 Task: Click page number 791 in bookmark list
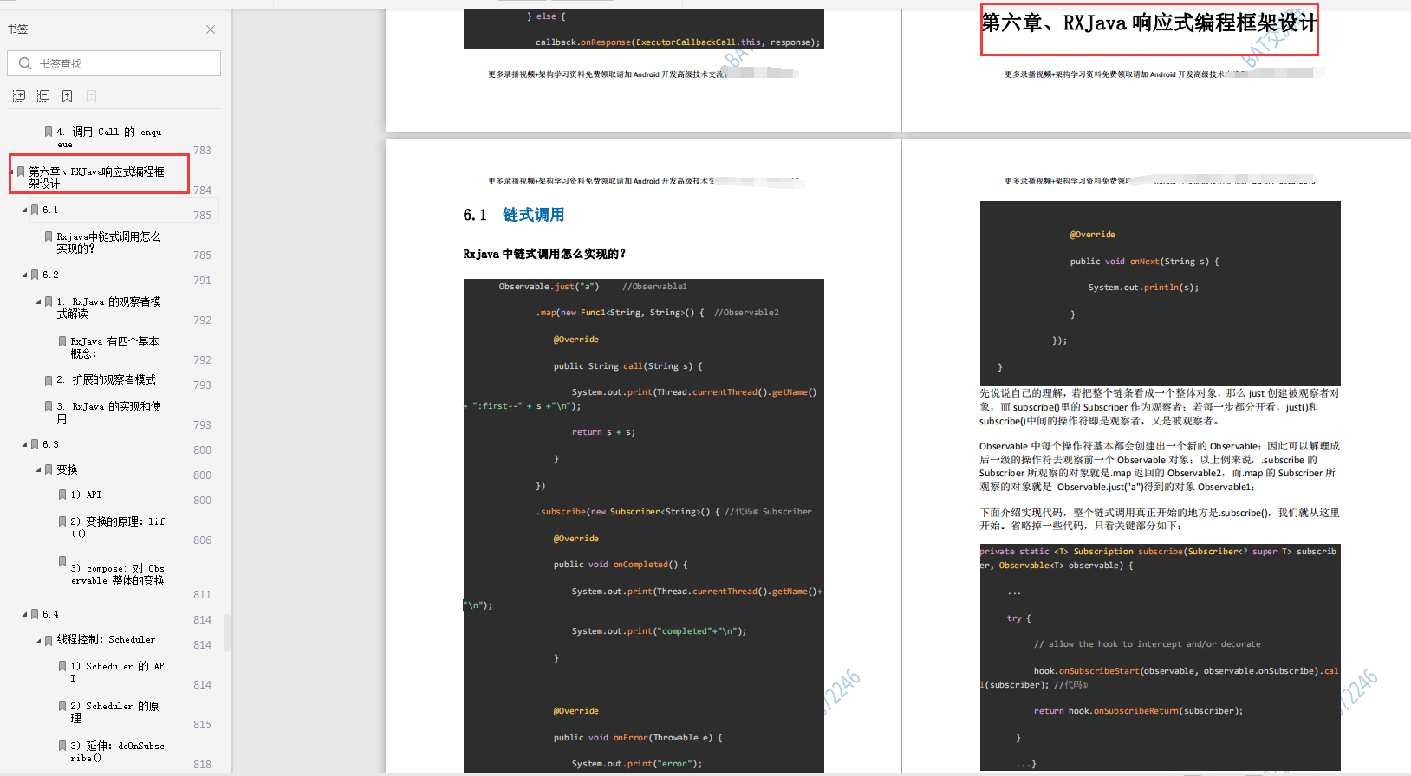tap(202, 281)
